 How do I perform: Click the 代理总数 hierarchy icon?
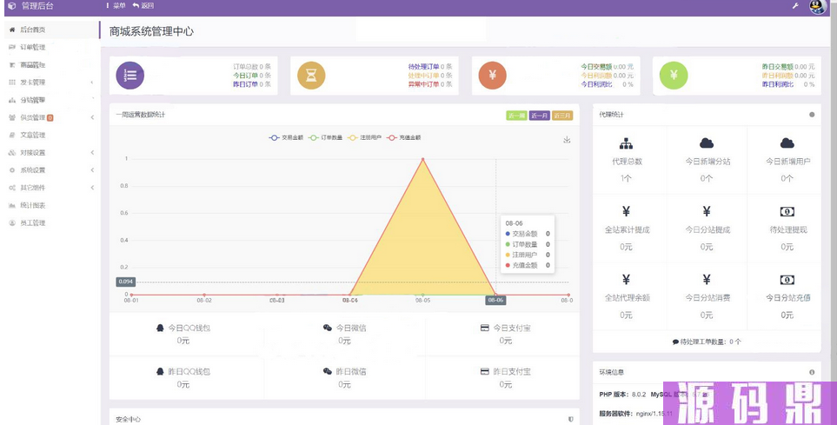point(626,143)
